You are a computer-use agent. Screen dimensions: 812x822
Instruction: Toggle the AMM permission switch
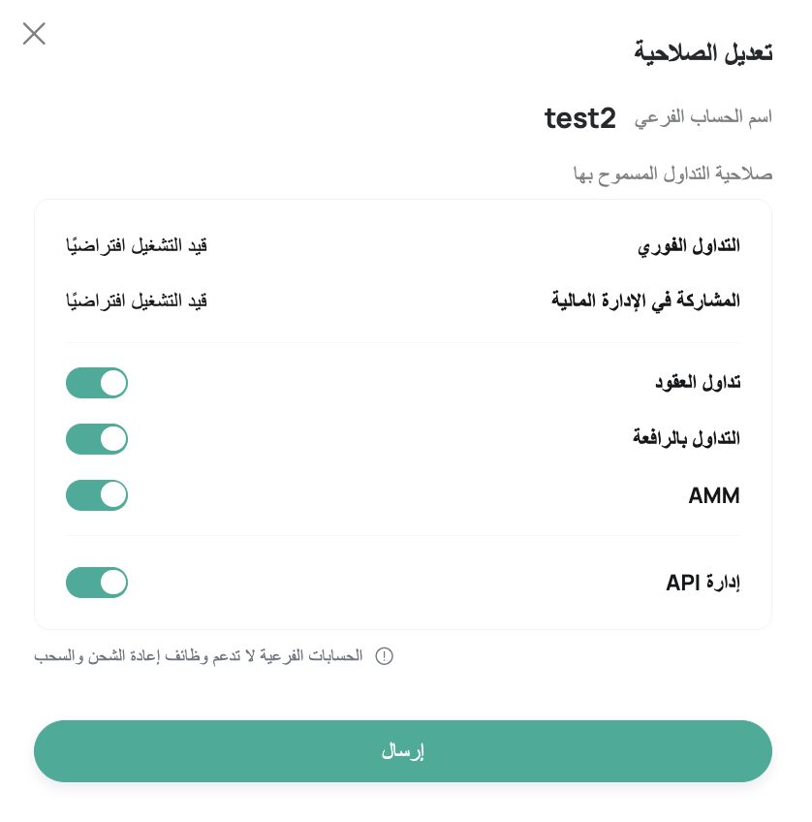pyautogui.click(x=97, y=495)
